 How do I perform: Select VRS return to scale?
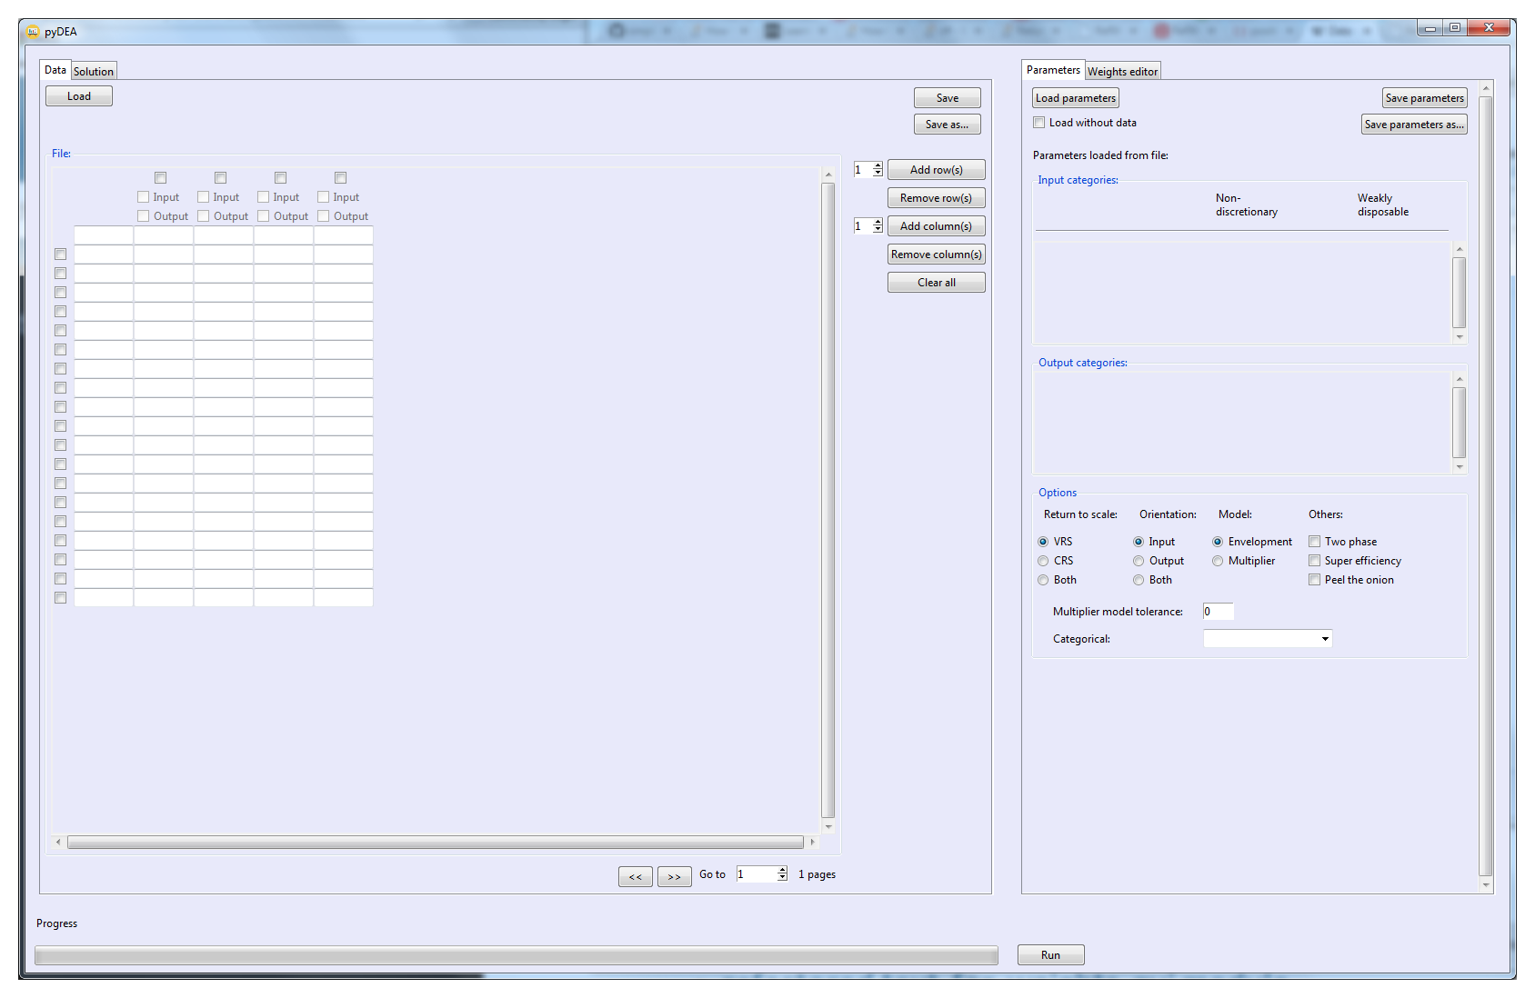pos(1043,542)
